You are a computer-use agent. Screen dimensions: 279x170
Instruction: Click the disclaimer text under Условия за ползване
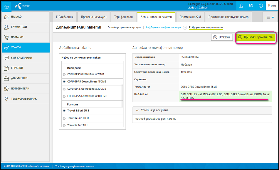[x=155, y=119]
